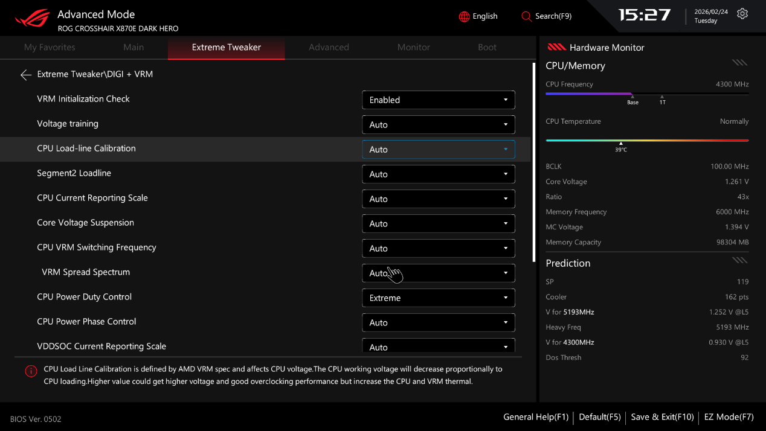The height and width of the screenshot is (431, 766).
Task: Click the ROG logo in header
Action: (x=33, y=19)
